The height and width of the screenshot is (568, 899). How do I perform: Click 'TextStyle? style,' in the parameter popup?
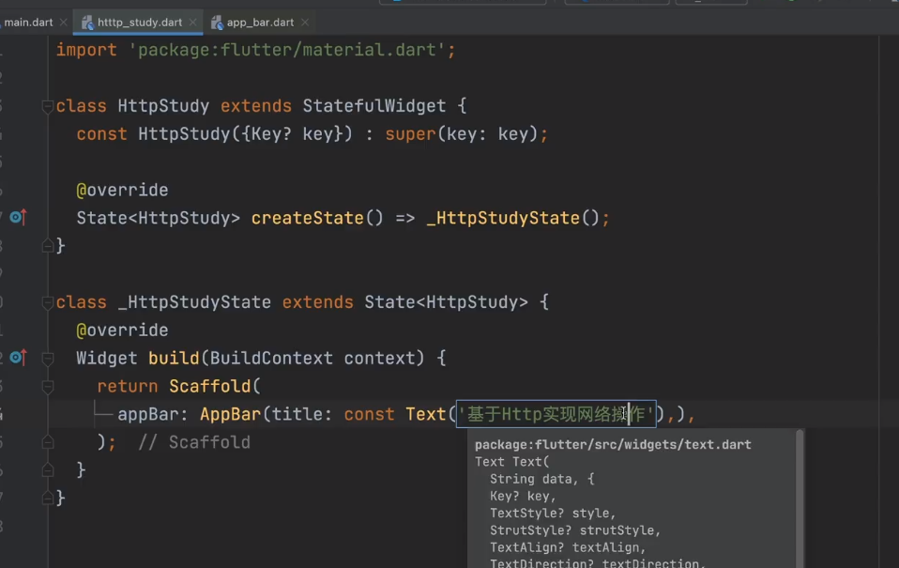point(552,513)
